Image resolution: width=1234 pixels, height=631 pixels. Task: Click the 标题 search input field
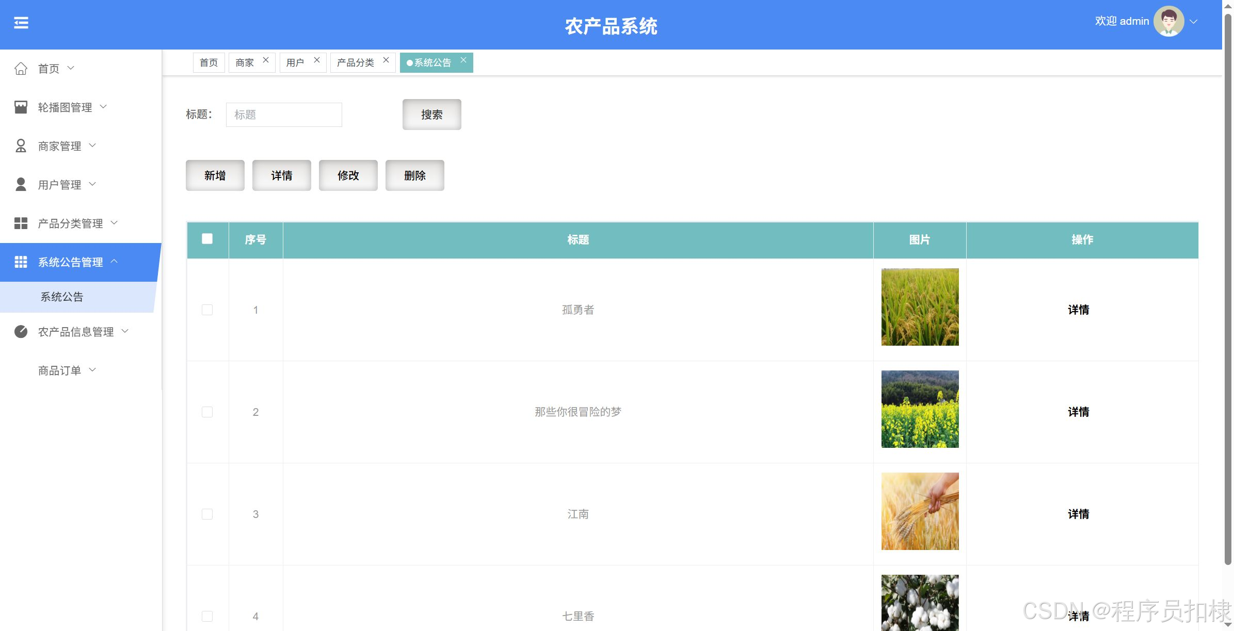pyautogui.click(x=284, y=115)
